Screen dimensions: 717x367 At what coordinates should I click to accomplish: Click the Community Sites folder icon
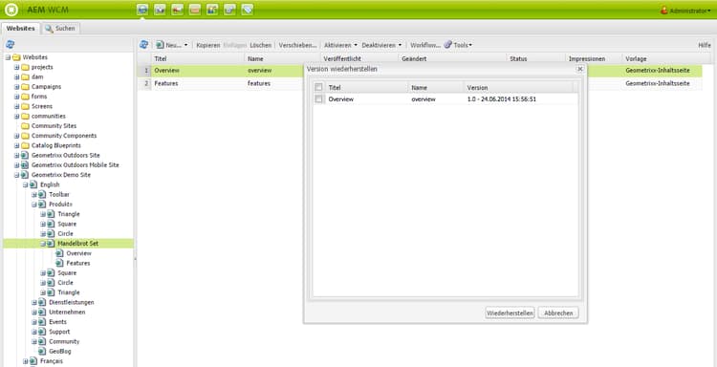click(x=25, y=126)
